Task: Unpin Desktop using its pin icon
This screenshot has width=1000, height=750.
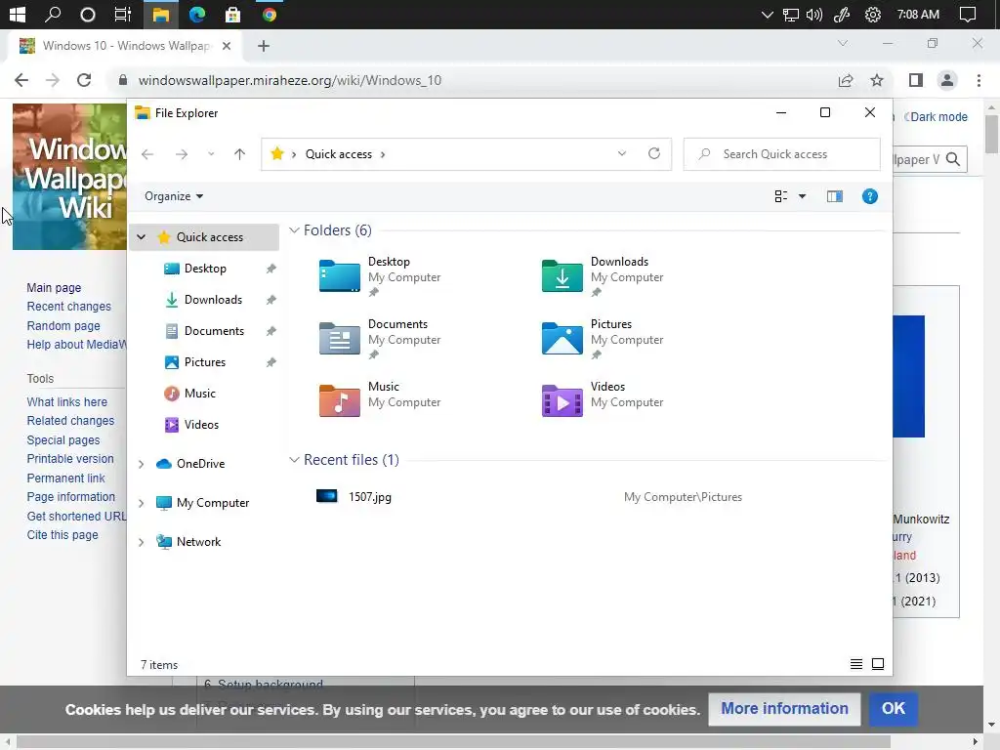Action: 271,269
